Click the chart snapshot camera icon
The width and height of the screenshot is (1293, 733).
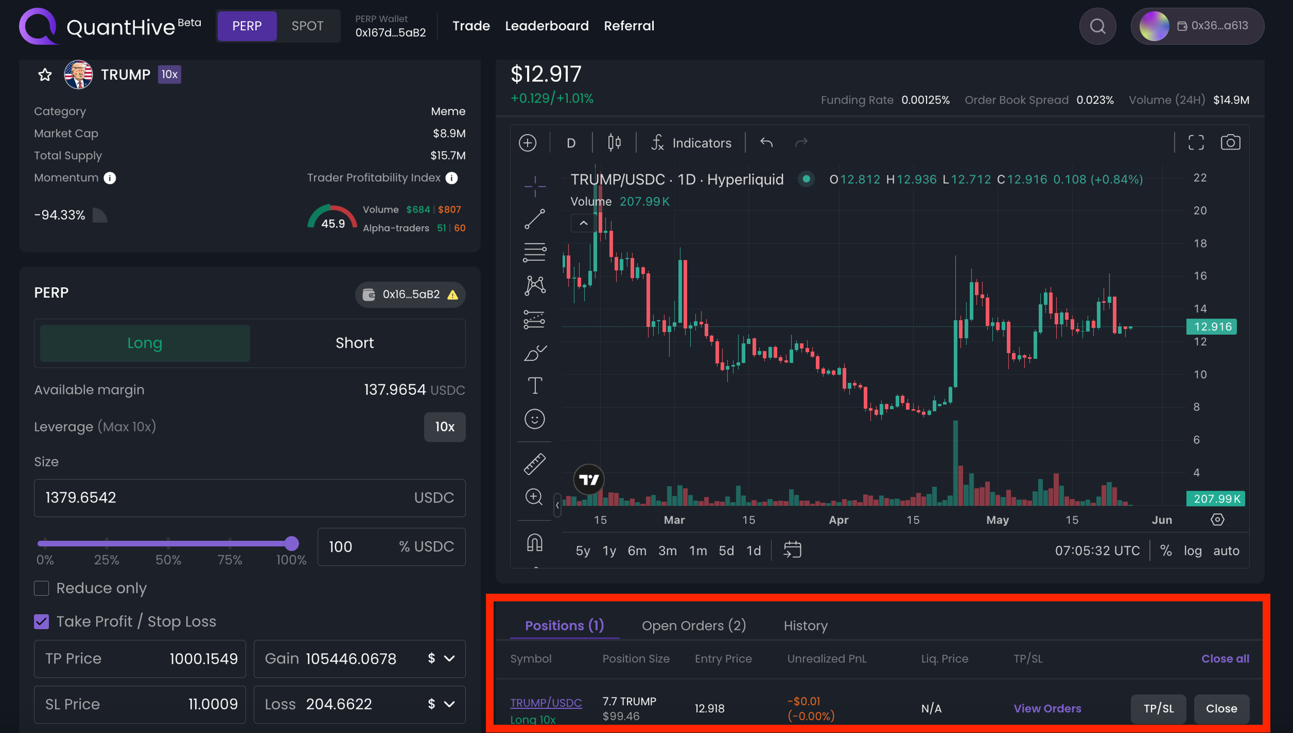click(1230, 142)
